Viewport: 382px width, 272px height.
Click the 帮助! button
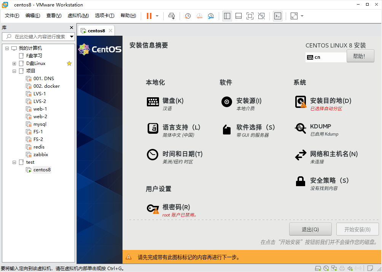click(x=360, y=56)
